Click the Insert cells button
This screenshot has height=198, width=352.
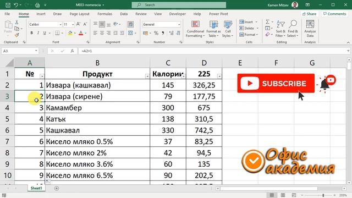248,22
